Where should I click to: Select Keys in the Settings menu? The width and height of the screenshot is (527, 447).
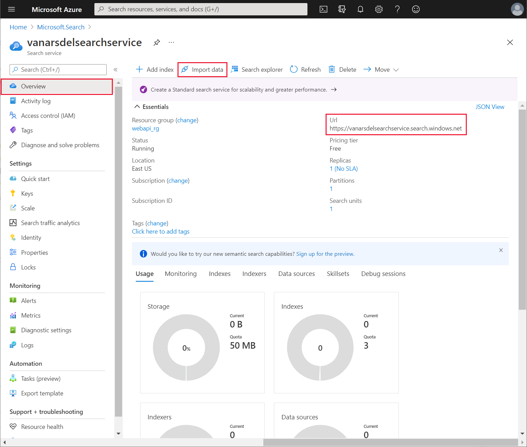pos(27,194)
